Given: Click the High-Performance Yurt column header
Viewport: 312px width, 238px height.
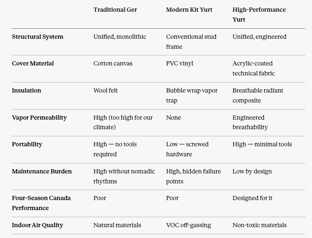Looking at the screenshot, I should [x=259, y=15].
